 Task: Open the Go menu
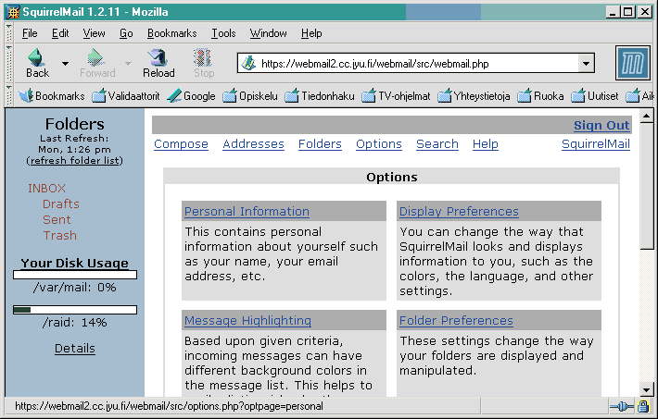[126, 33]
